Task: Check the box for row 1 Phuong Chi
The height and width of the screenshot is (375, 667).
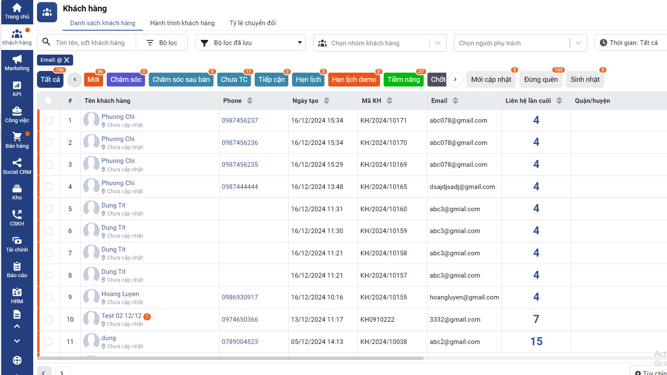Action: [49, 121]
